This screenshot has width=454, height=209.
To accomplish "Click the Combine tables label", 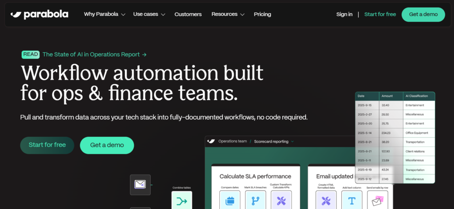I will 181,188.
